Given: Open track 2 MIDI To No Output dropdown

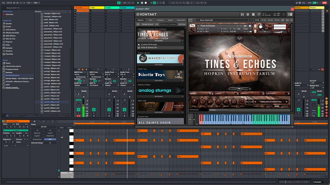Looking at the screenshot, I should click(x=97, y=85).
